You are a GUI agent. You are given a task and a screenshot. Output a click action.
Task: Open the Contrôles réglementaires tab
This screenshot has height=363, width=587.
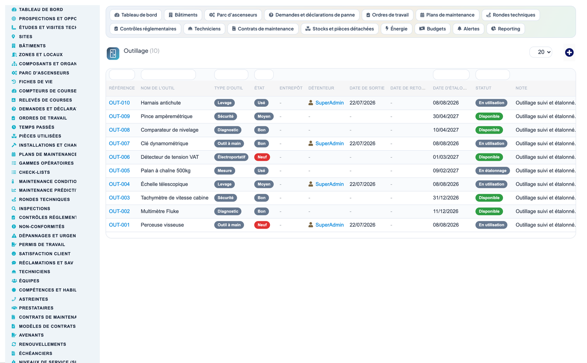tap(145, 29)
